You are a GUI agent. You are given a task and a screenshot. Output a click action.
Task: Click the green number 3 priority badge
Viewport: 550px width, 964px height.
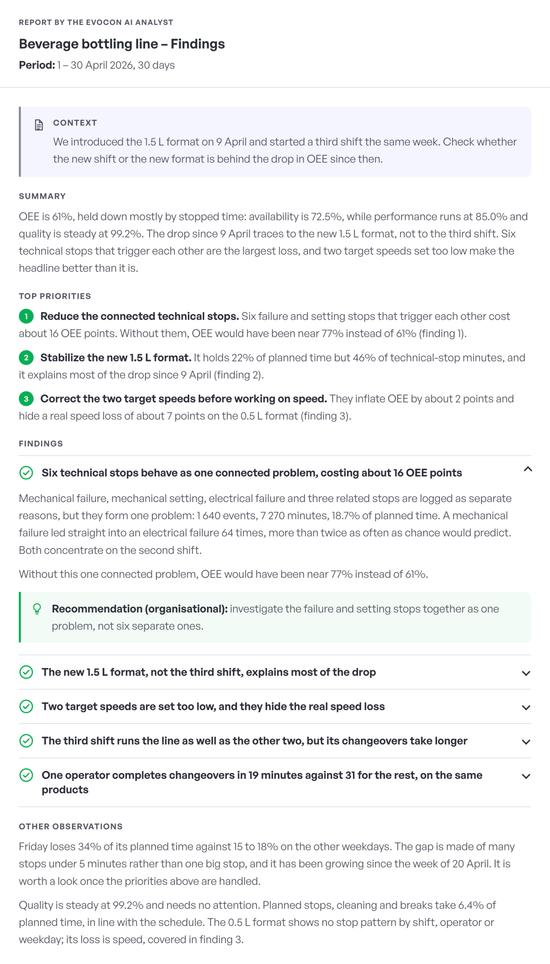pos(26,399)
